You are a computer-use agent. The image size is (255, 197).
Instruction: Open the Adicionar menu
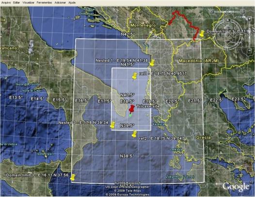click(60, 2)
